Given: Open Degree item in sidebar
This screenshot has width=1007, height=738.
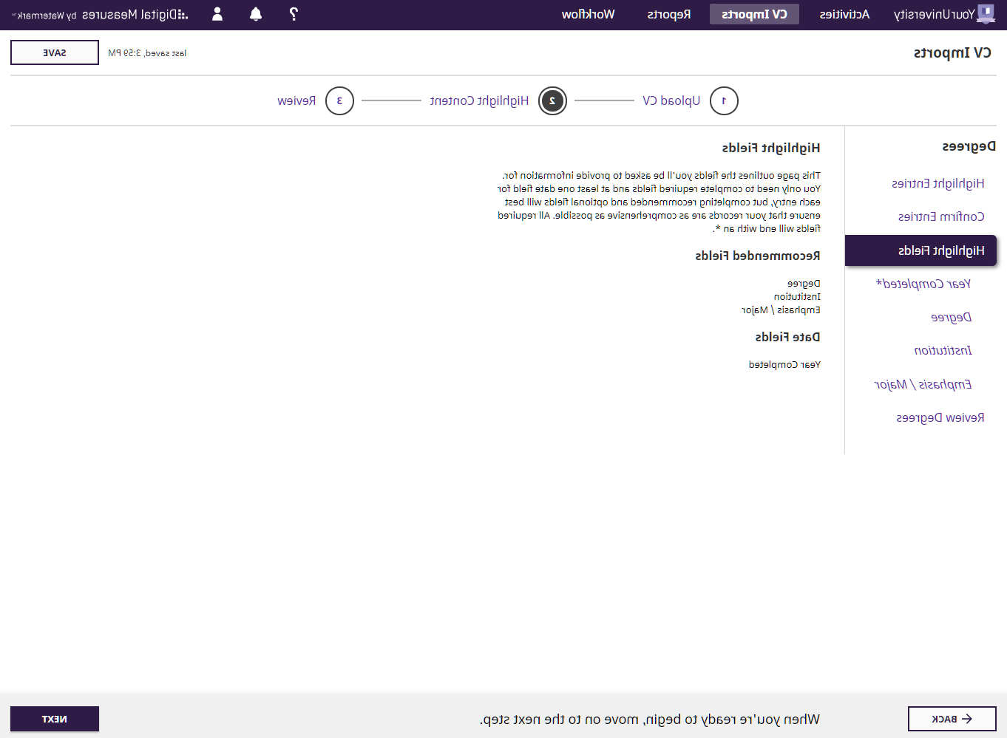Looking at the screenshot, I should (x=951, y=318).
